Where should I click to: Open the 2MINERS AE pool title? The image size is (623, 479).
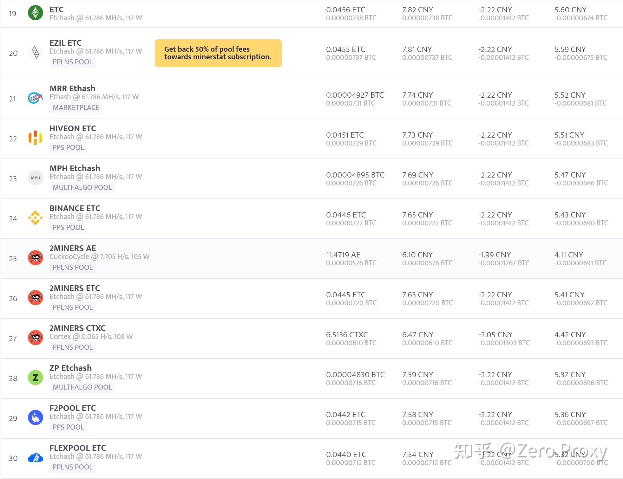pos(73,248)
